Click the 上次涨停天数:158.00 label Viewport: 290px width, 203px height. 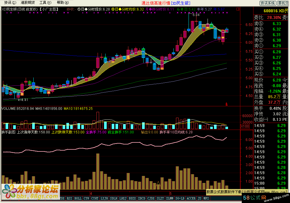click(x=34, y=132)
